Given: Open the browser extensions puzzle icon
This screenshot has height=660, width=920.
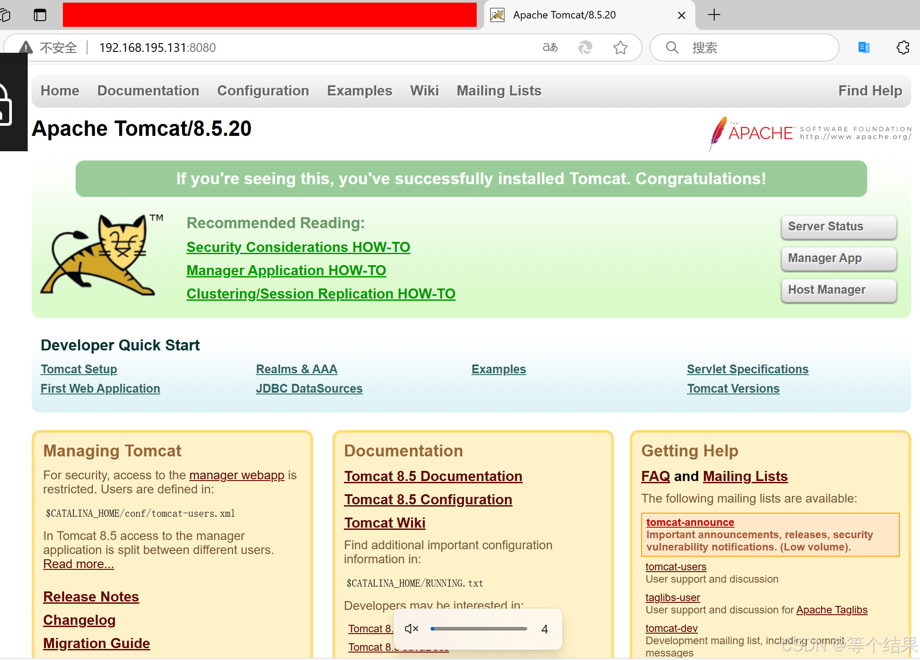Looking at the screenshot, I should coord(903,47).
